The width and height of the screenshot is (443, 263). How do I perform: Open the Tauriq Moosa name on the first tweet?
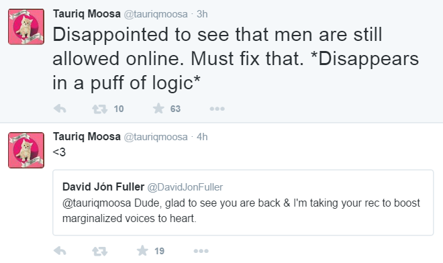click(x=87, y=14)
